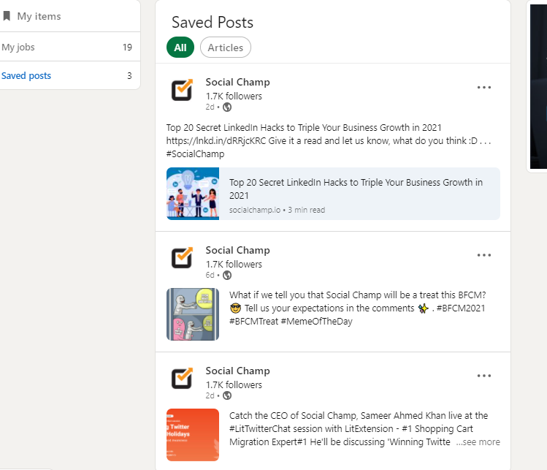547x470 pixels.
Task: Click Social Champ name on LinkedIn Hacks post
Action: point(237,82)
